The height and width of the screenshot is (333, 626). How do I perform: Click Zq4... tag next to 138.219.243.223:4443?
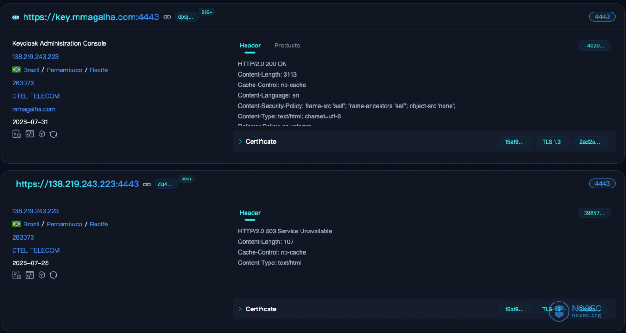click(x=166, y=184)
